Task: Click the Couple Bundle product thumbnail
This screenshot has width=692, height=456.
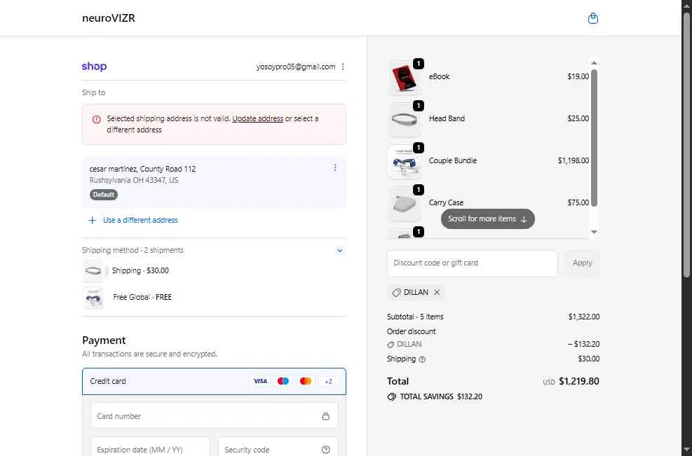Action: pos(405,161)
